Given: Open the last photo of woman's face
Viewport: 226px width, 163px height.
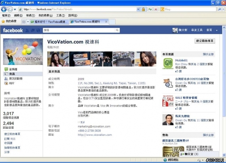Looking at the screenshot, I should click(145, 59).
